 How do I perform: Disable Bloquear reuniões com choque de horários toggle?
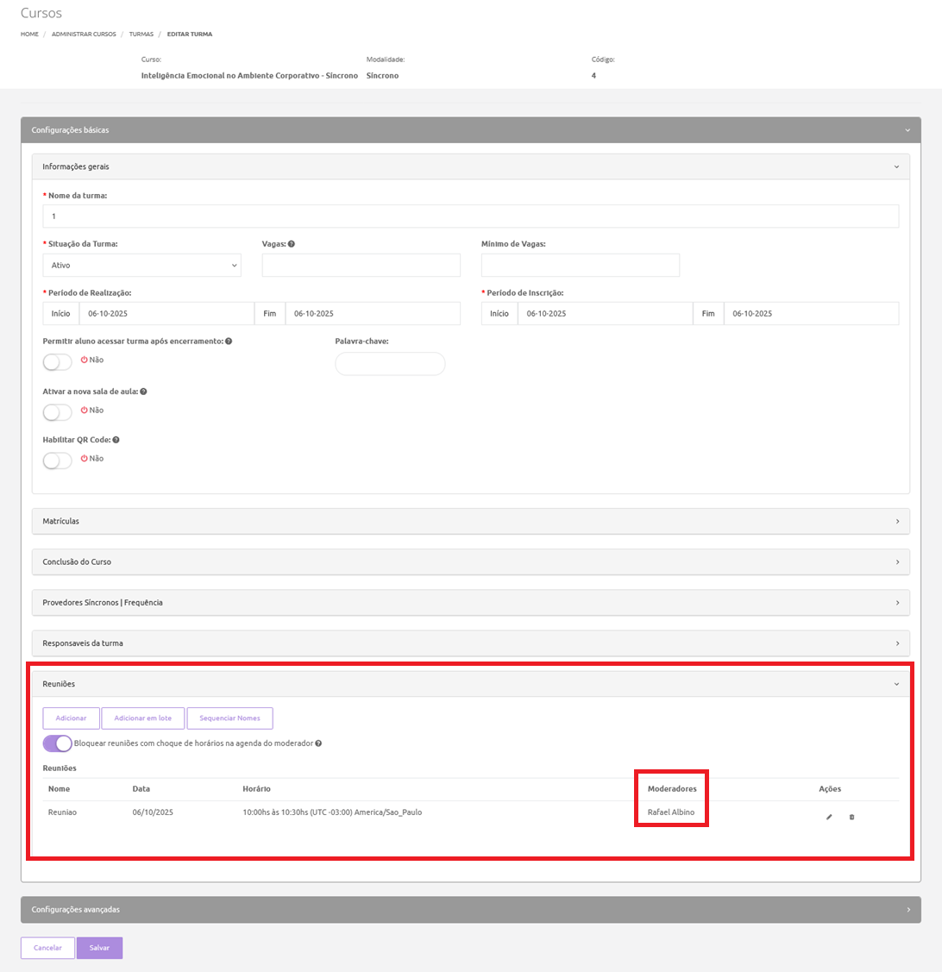pyautogui.click(x=58, y=743)
